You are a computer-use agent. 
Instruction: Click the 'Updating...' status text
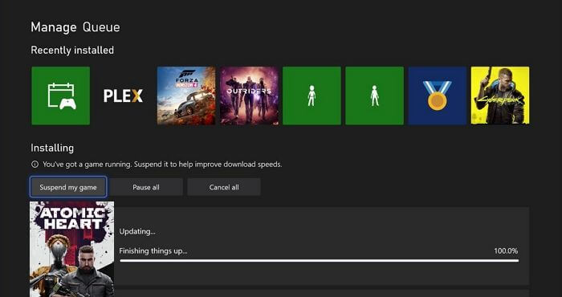tap(137, 231)
